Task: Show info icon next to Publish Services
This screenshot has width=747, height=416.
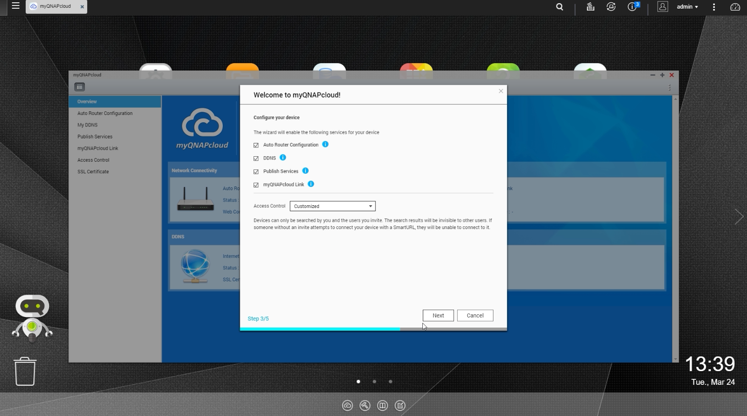Action: (x=305, y=171)
